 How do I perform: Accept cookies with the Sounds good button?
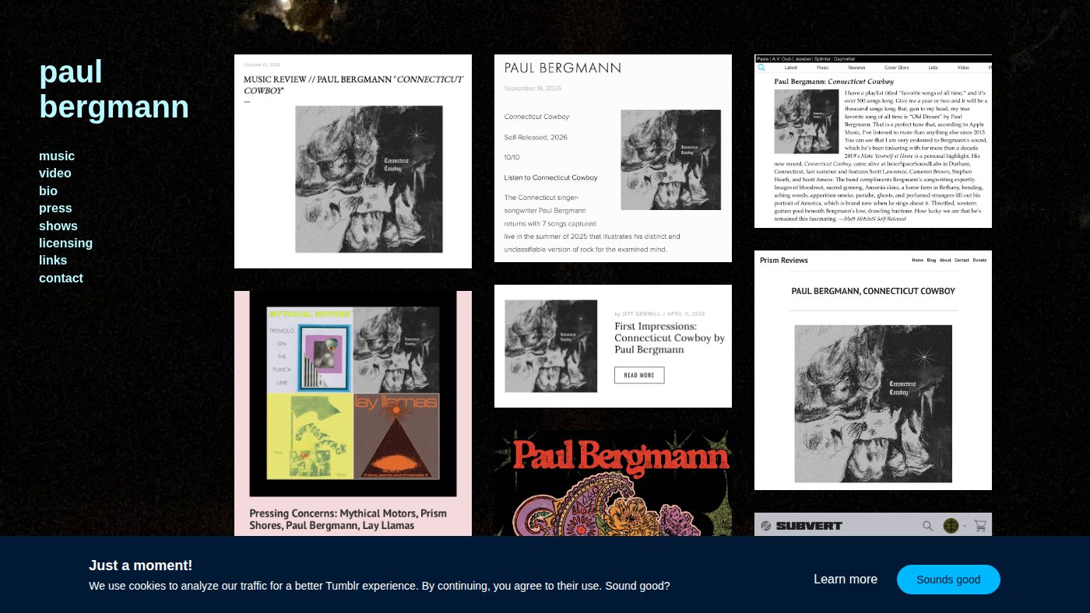coord(948,580)
